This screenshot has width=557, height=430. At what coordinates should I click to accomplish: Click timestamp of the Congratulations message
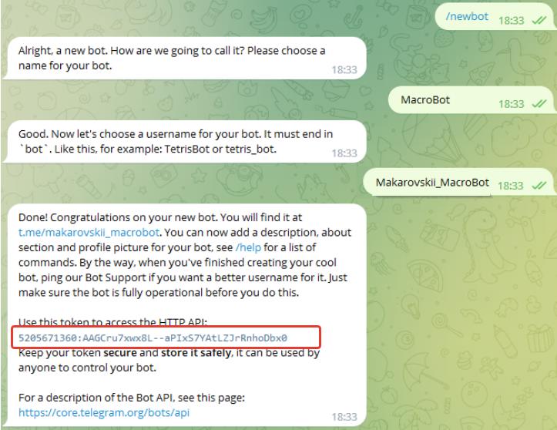[344, 417]
